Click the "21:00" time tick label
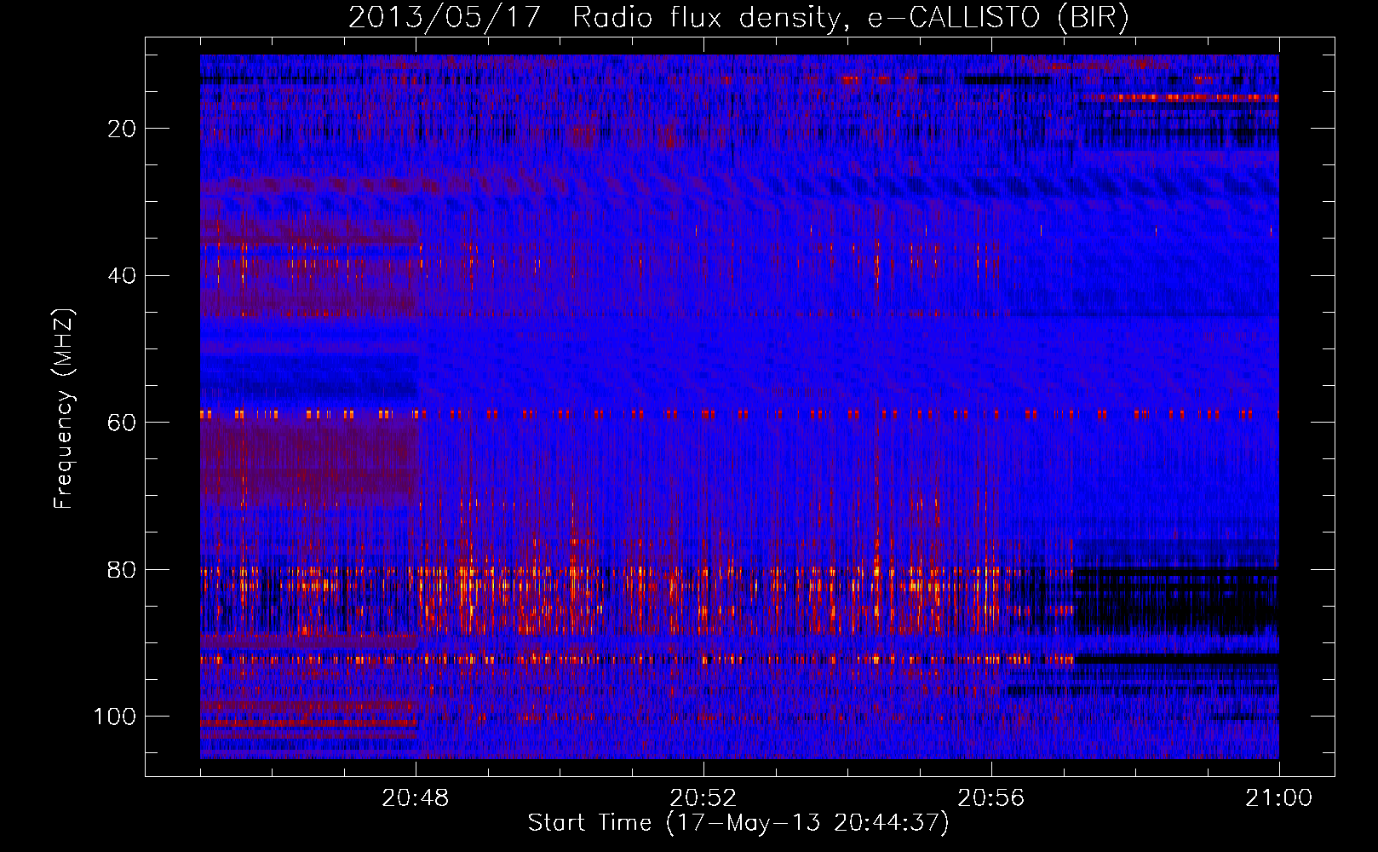The image size is (1378, 852). tap(1278, 798)
